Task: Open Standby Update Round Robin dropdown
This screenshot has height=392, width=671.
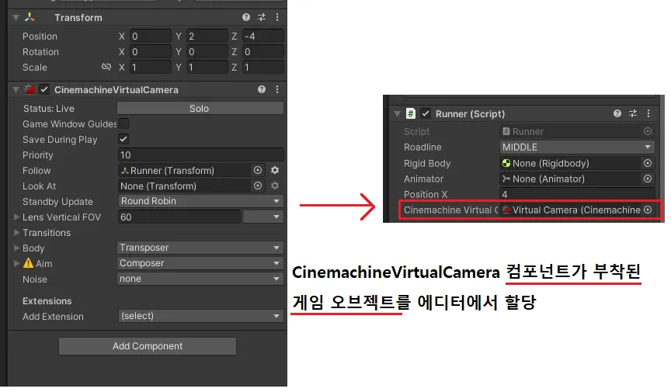Action: tap(200, 201)
